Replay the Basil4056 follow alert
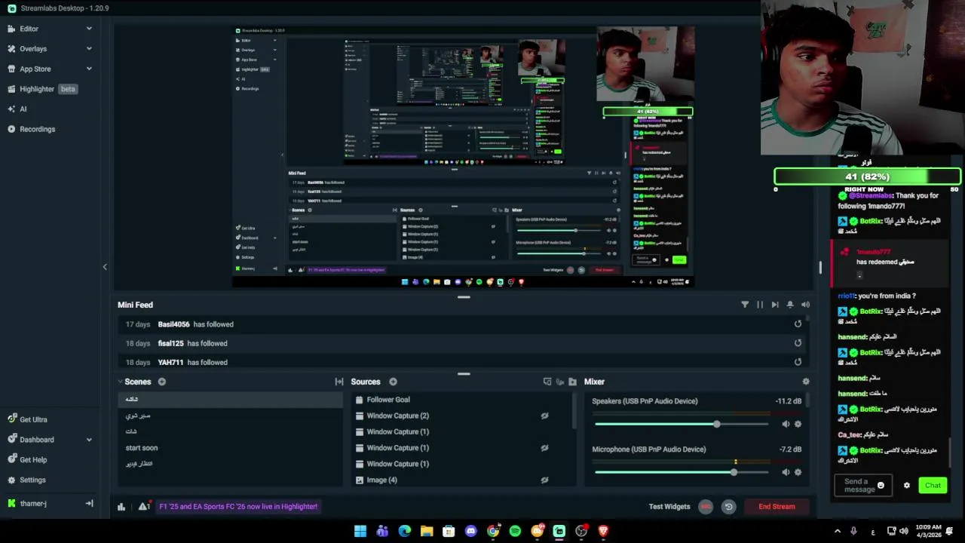 click(798, 324)
